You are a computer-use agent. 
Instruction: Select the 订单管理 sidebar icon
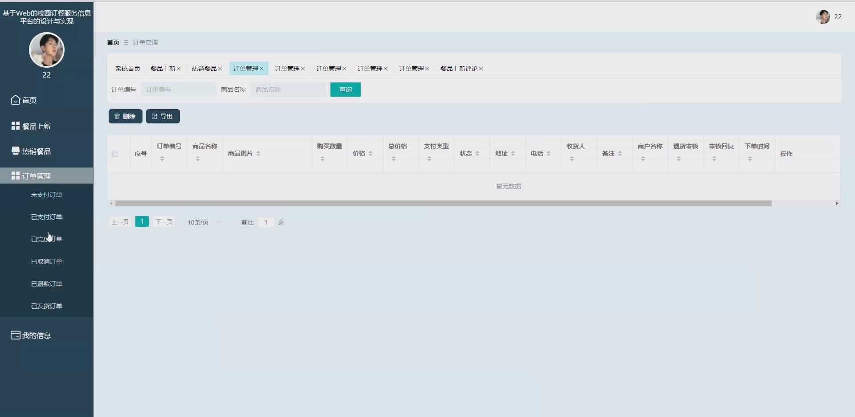point(15,175)
